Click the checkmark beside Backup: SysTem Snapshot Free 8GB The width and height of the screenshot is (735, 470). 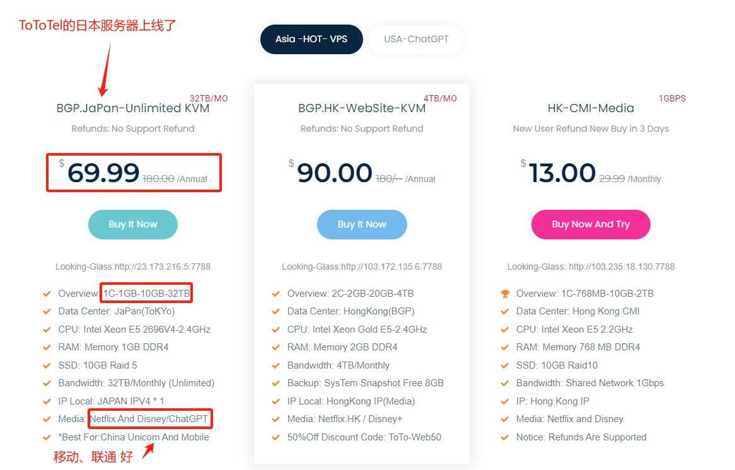click(x=275, y=383)
